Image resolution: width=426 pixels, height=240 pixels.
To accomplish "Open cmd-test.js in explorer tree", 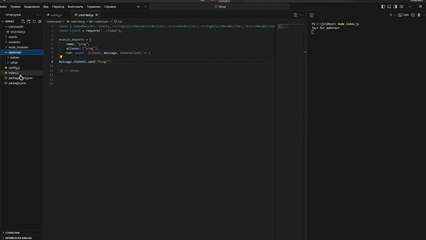I will coord(21,32).
